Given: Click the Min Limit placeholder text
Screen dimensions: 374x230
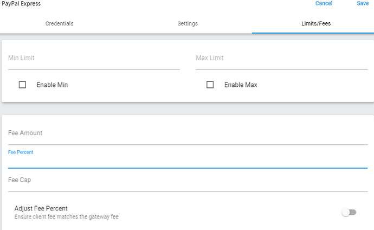Looking at the screenshot, I should (21, 58).
